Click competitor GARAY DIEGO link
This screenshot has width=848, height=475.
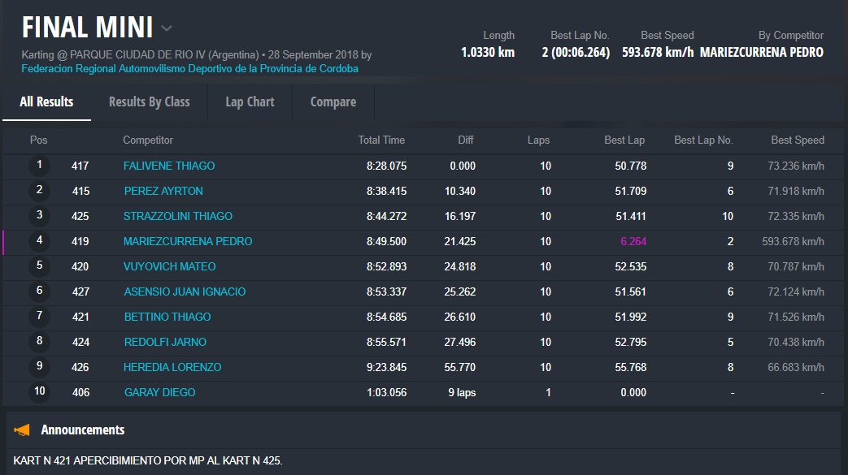click(x=159, y=392)
